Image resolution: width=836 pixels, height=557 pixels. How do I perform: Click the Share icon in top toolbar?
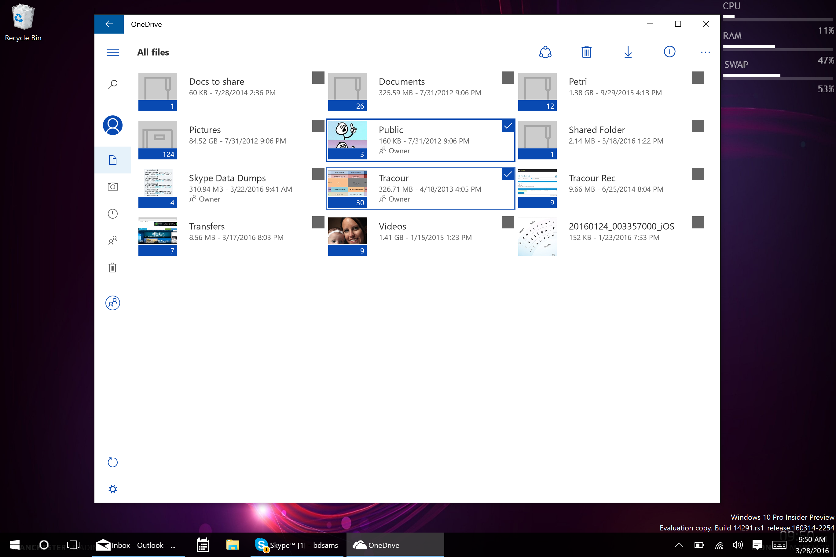coord(545,52)
